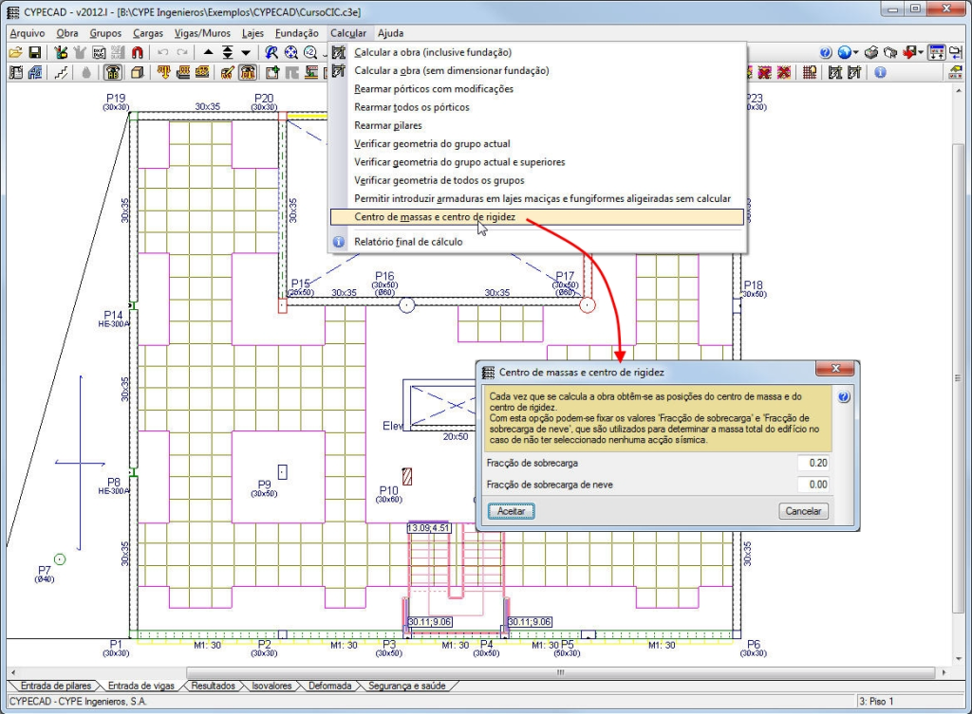Viewport: 972px width, 714px height.
Task: Click the vertical scrollbar on right edge
Action: [959, 377]
